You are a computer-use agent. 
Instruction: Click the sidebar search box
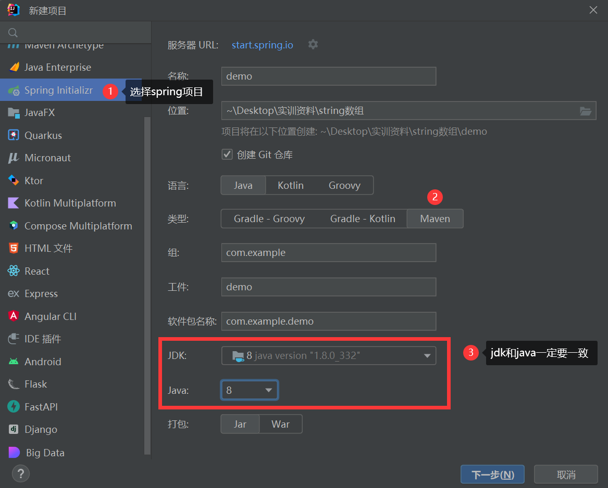coord(76,33)
